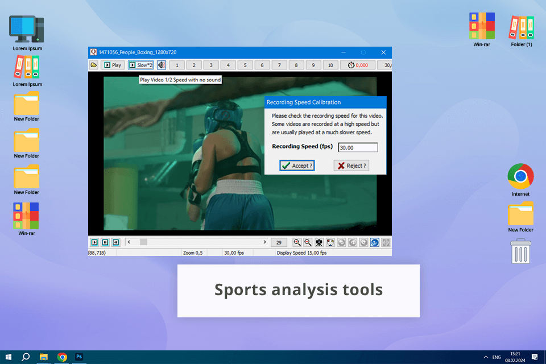Viewport: 546px width, 364px height.
Task: Zoom out with the minus magnifier icon
Action: click(x=308, y=242)
